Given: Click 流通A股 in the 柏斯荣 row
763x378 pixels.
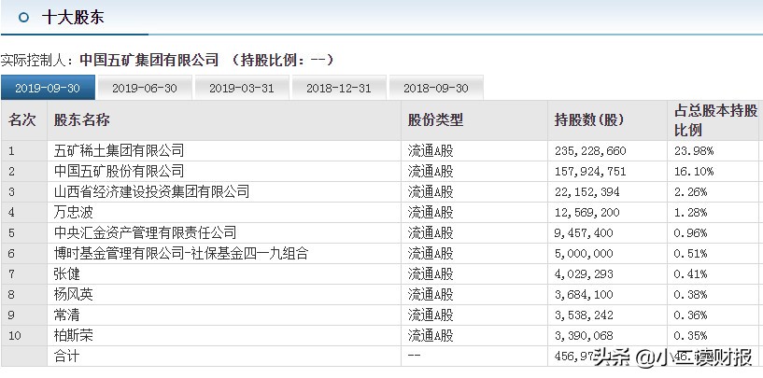Looking at the screenshot, I should pyautogui.click(x=431, y=336).
